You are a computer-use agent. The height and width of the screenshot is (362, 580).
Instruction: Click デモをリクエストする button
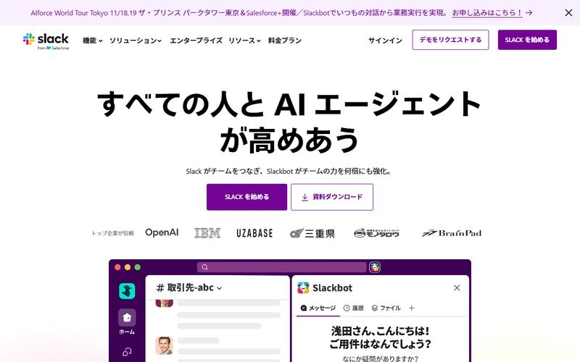click(x=450, y=40)
